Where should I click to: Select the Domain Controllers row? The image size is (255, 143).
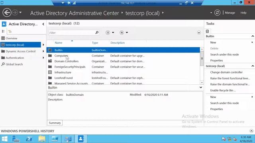[x=123, y=61]
